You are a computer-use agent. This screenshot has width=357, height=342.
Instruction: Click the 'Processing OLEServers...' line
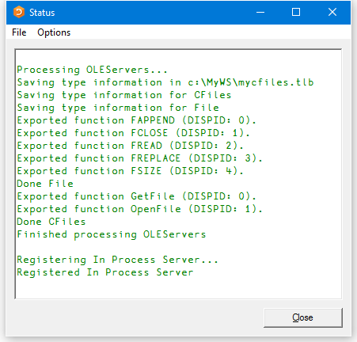click(x=92, y=70)
